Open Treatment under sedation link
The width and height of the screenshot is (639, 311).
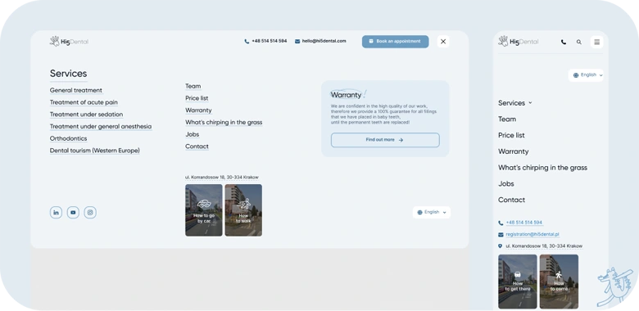[x=86, y=115]
